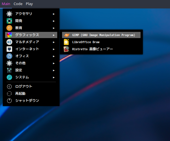This screenshot has width=170, height=141.
Task: Switch to the Main workspace tab
Action: (6, 4)
